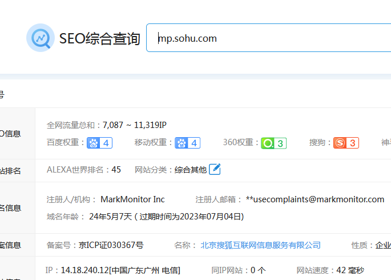Edit website category using pencil icon
Image resolution: width=391 pixels, height=280 pixels.
click(x=215, y=169)
